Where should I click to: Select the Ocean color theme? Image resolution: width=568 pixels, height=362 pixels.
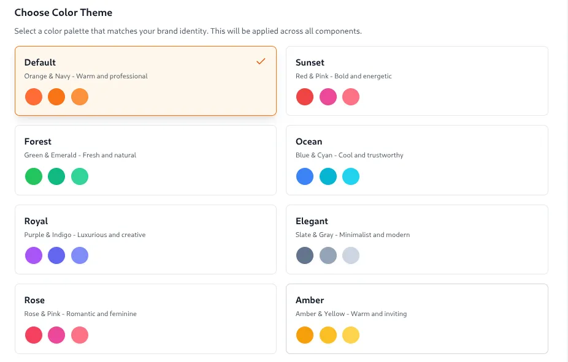pyautogui.click(x=416, y=160)
